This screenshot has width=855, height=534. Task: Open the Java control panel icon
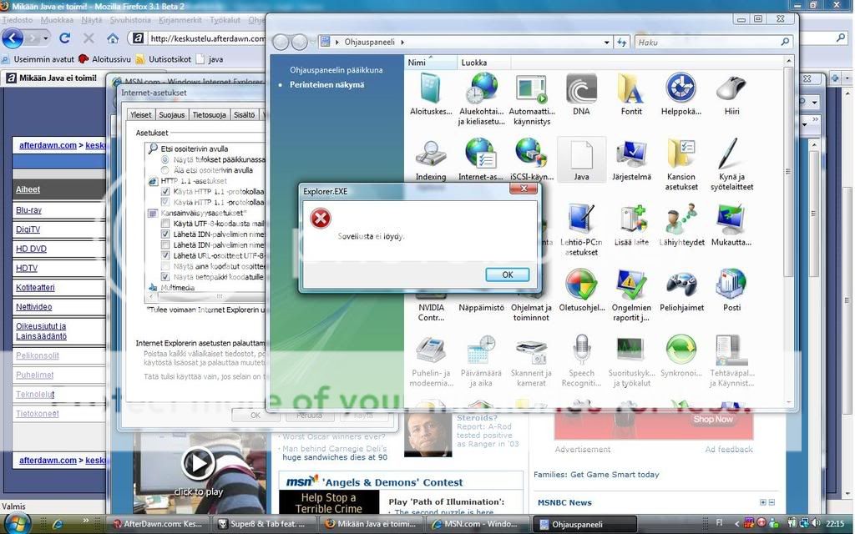[581, 159]
